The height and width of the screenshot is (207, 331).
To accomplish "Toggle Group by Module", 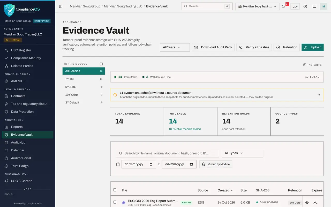I will pos(216,164).
